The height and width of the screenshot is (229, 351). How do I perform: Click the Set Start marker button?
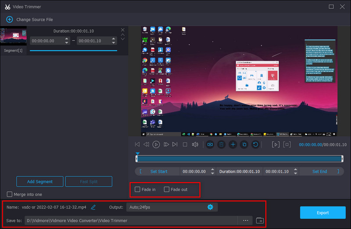pos(158,172)
